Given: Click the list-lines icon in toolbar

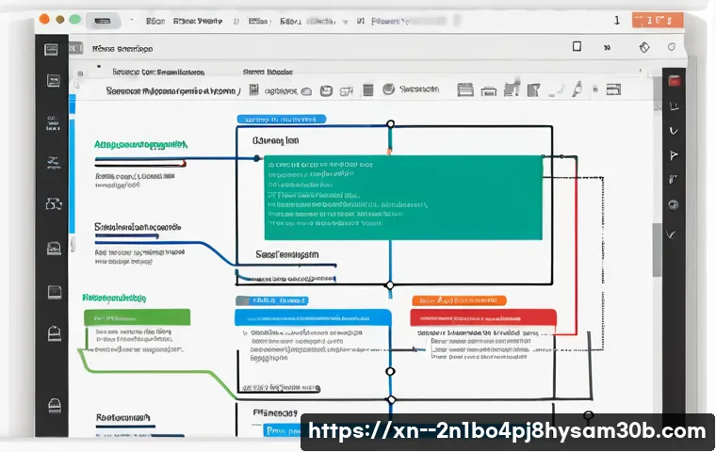Looking at the screenshot, I should point(464,89).
